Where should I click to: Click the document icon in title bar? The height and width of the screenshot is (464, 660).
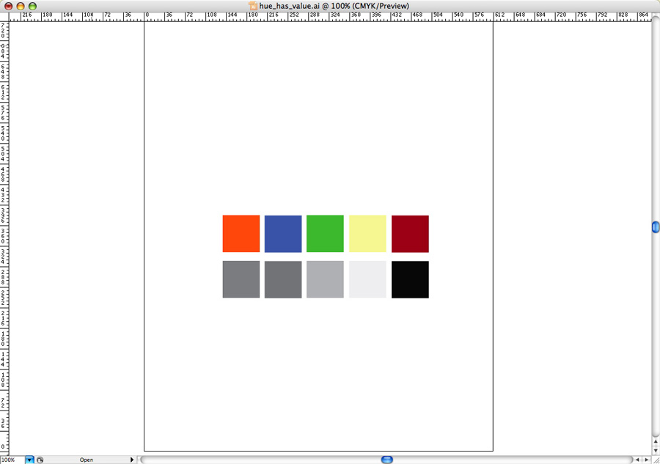click(x=253, y=6)
